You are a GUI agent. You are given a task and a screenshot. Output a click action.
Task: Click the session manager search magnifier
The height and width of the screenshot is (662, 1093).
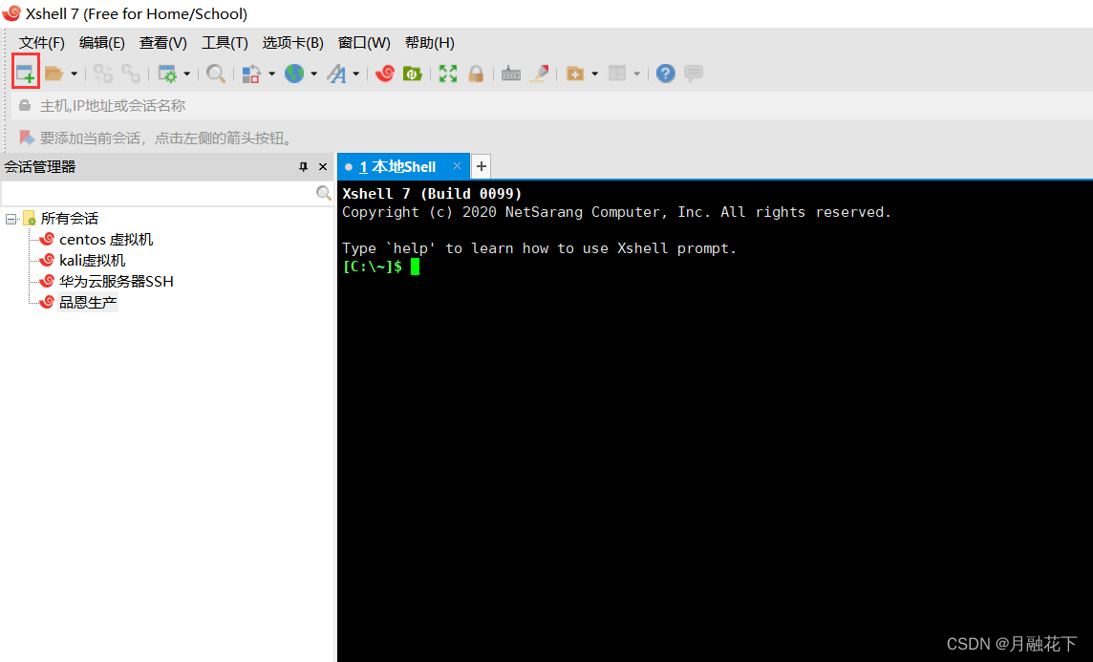[324, 193]
